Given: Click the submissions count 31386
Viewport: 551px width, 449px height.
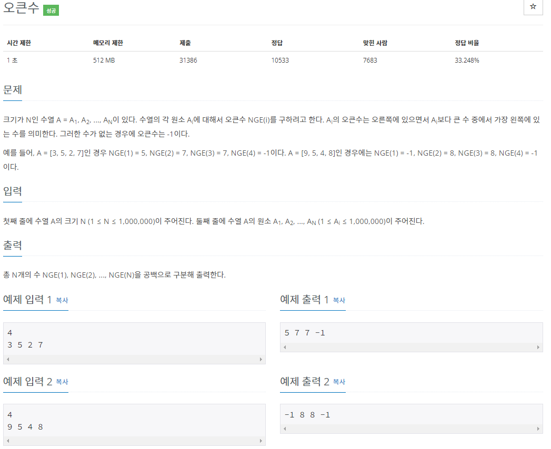Looking at the screenshot, I should click(188, 60).
